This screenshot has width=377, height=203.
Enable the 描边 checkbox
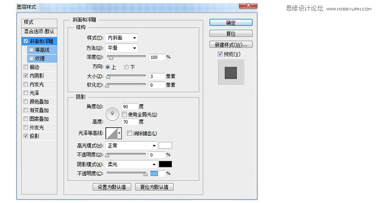click(x=26, y=67)
